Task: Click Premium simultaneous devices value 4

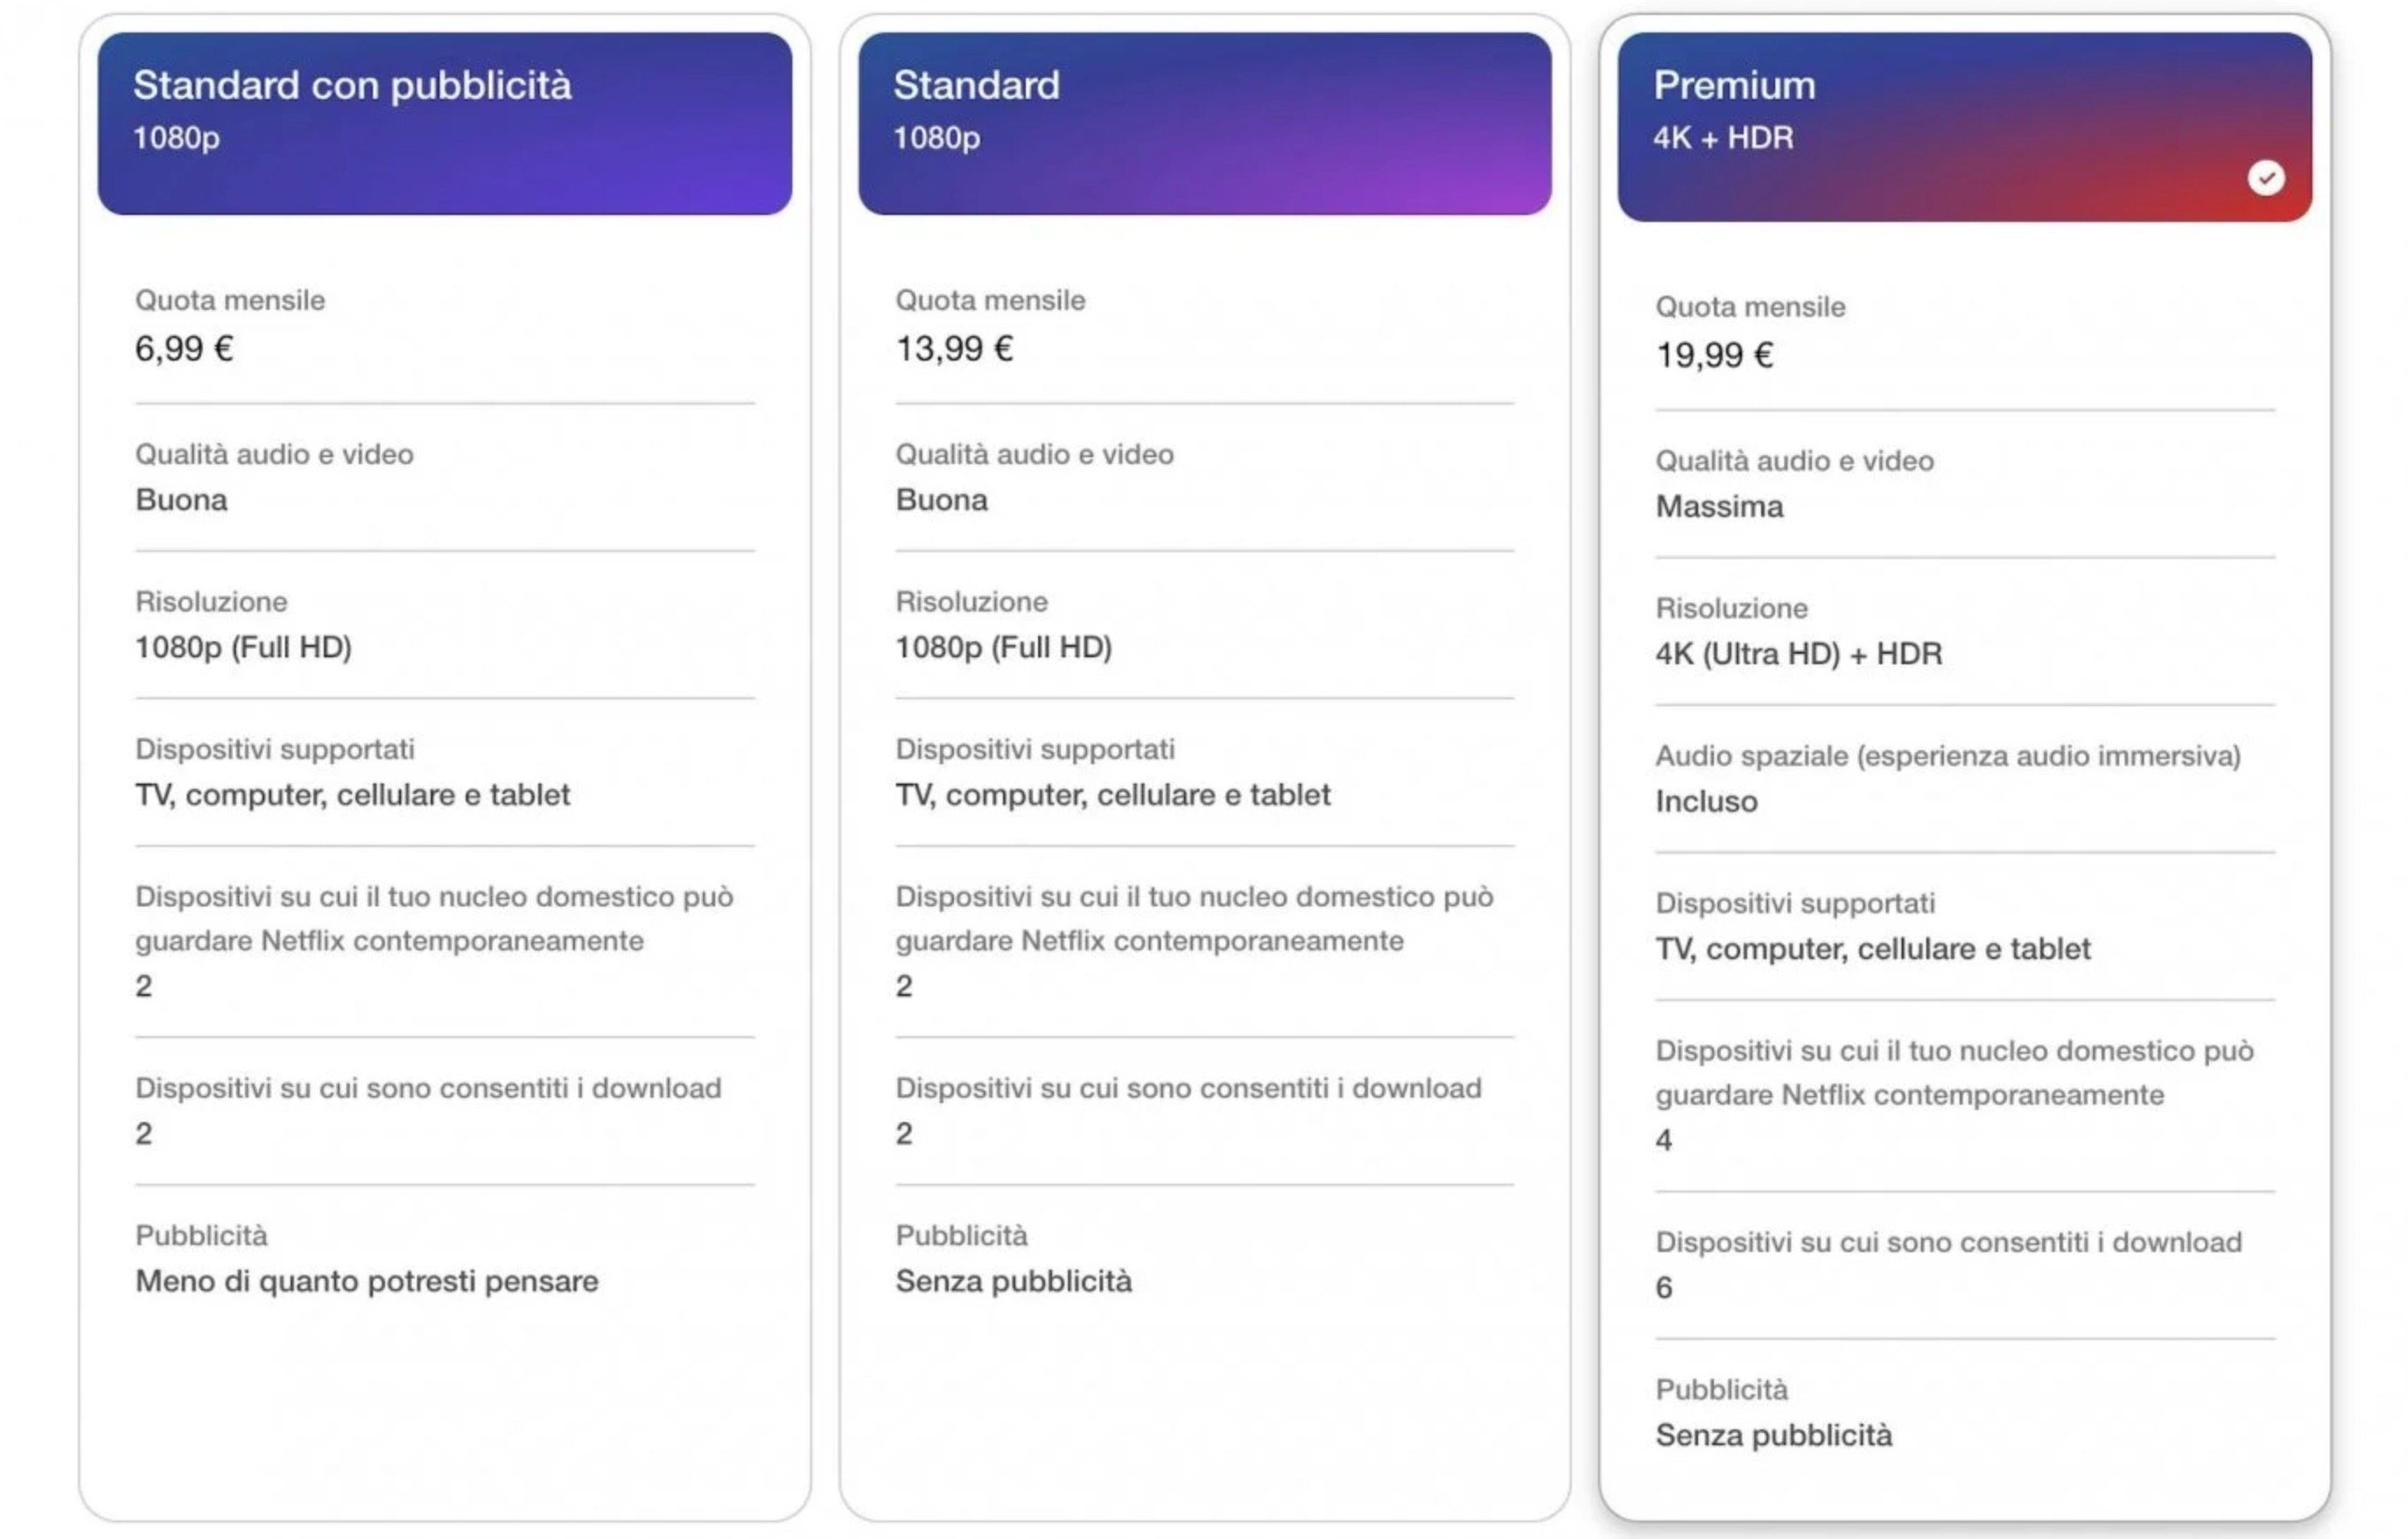Action: pyautogui.click(x=1663, y=1140)
